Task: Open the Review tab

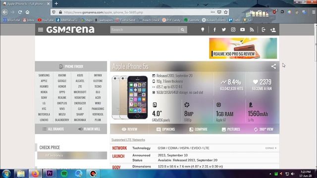Action: point(129,130)
